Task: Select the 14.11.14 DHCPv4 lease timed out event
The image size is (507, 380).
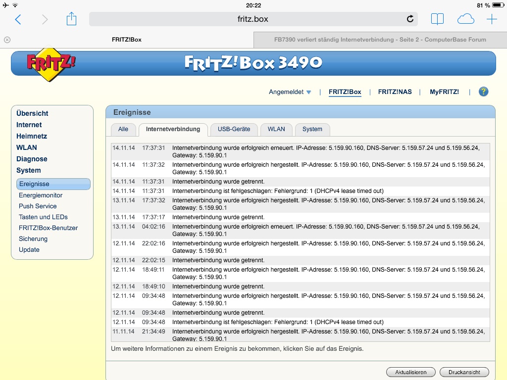Action: (x=301, y=191)
